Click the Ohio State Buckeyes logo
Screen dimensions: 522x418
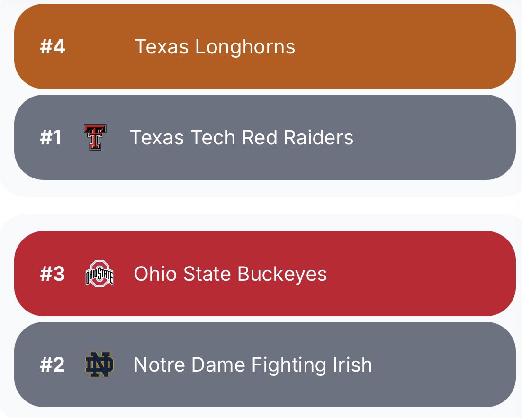99,274
